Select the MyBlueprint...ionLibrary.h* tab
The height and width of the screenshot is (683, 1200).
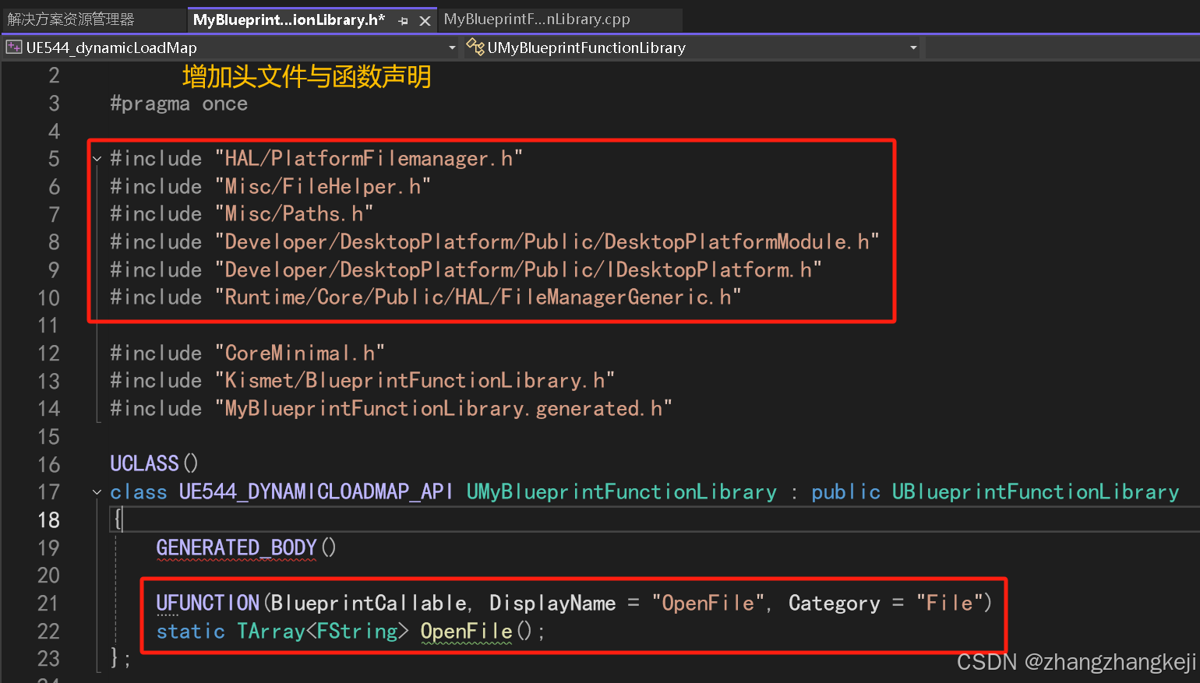(x=289, y=20)
